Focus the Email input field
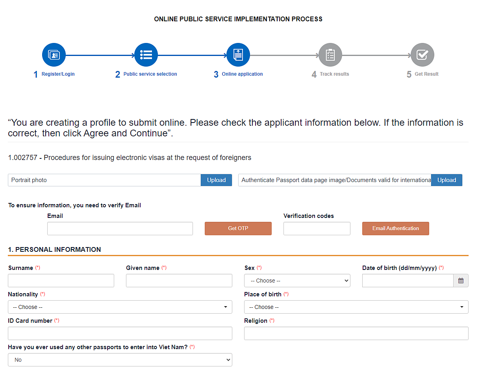Image resolution: width=478 pixels, height=370 pixels. [120, 229]
